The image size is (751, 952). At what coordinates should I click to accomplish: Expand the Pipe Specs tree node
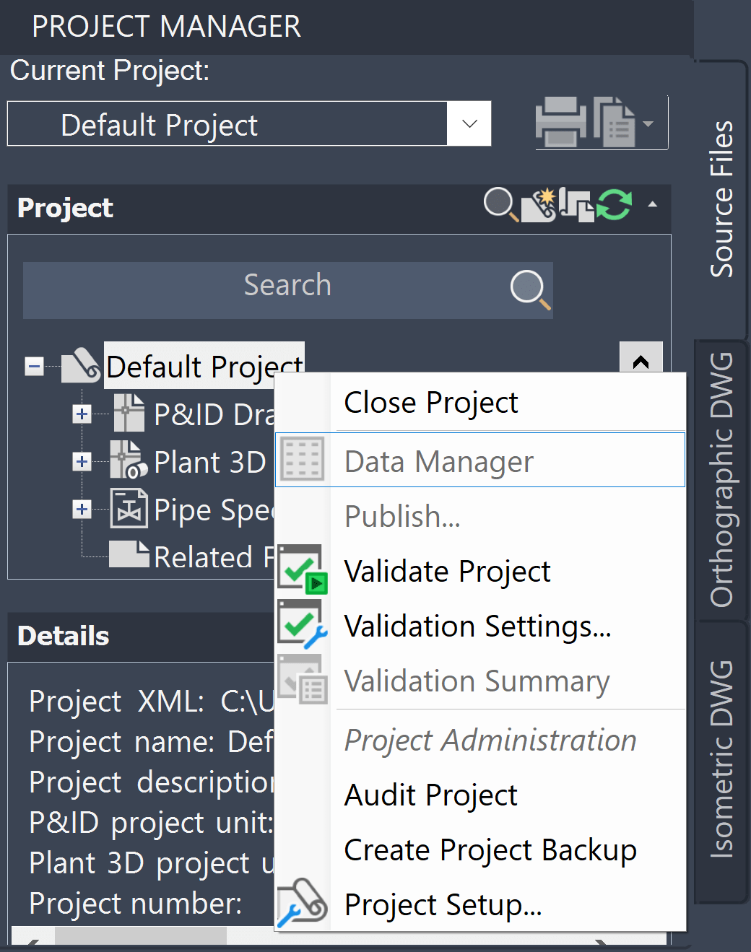click(82, 510)
